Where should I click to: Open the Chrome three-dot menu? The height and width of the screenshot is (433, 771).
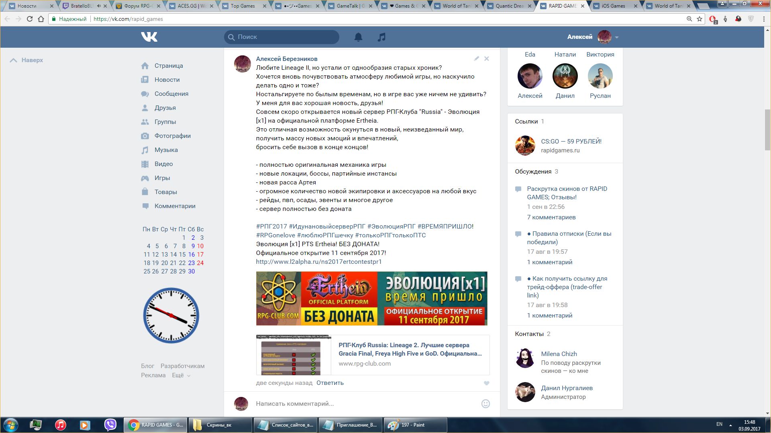(x=764, y=19)
